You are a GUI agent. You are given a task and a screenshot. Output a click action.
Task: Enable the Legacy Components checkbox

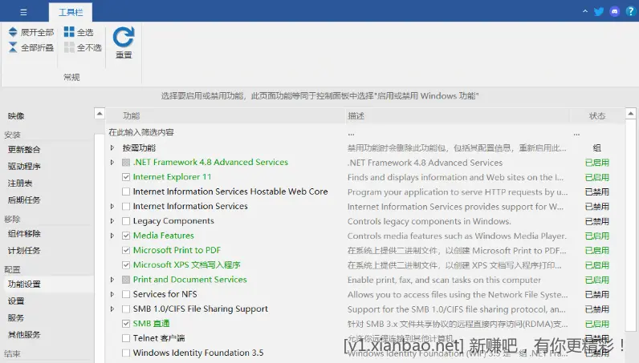[126, 221]
